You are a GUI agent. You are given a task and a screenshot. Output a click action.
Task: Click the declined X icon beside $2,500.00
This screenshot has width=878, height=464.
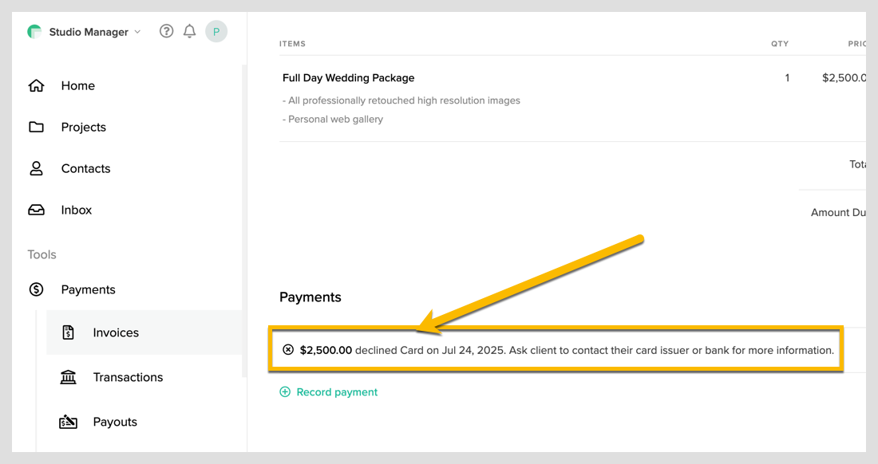(x=288, y=350)
